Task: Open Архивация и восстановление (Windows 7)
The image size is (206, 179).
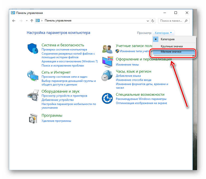Action: coord(70,62)
